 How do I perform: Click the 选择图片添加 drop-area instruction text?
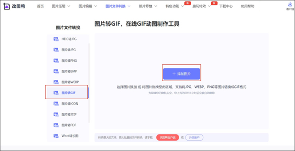pos(182,87)
